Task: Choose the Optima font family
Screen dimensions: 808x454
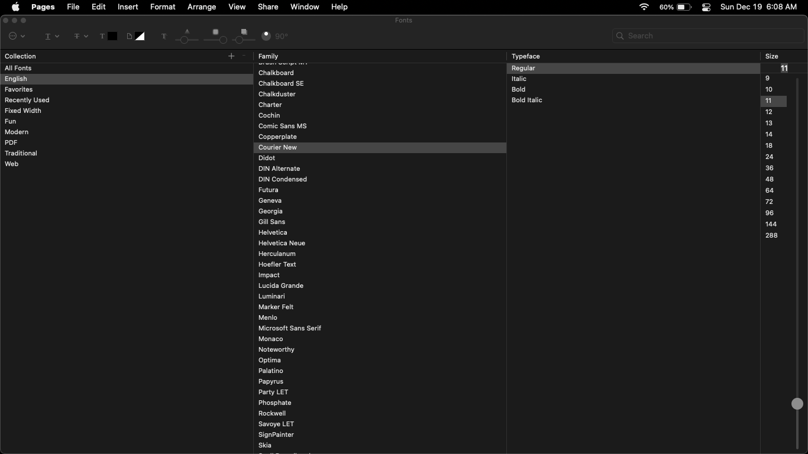Action: pos(380,360)
